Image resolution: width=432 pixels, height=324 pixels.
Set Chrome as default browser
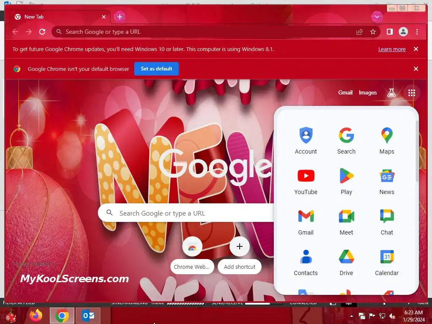coord(157,69)
